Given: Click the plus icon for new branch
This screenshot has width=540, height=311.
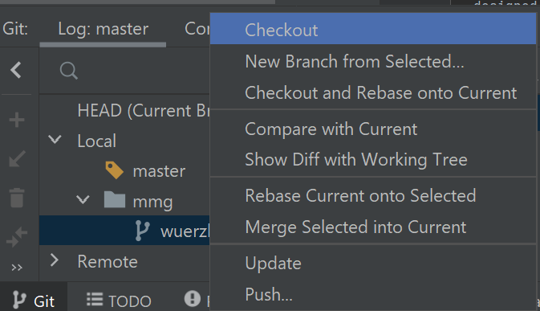Looking at the screenshot, I should pyautogui.click(x=17, y=121).
